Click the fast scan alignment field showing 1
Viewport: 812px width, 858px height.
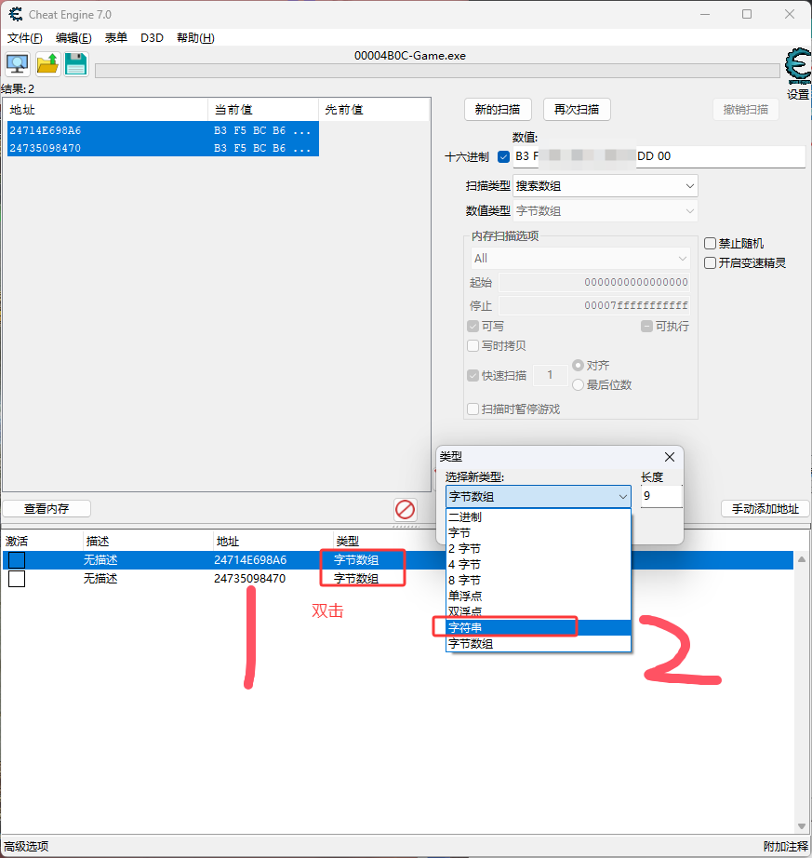[x=550, y=375]
